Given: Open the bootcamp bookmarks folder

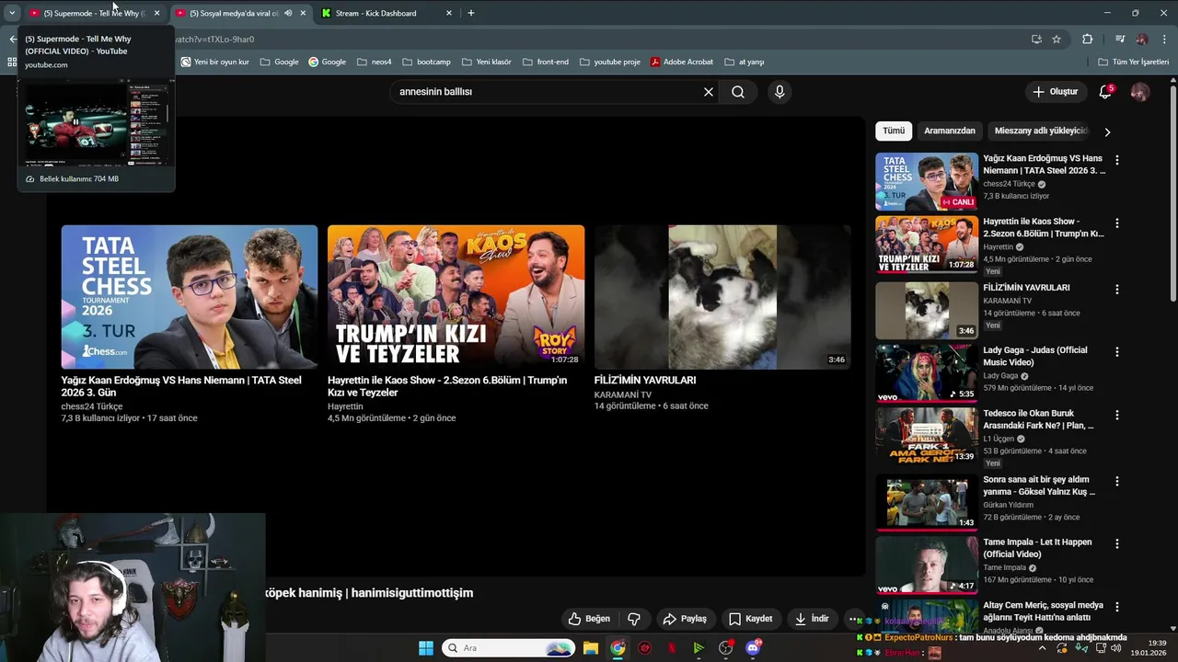Looking at the screenshot, I should (426, 62).
